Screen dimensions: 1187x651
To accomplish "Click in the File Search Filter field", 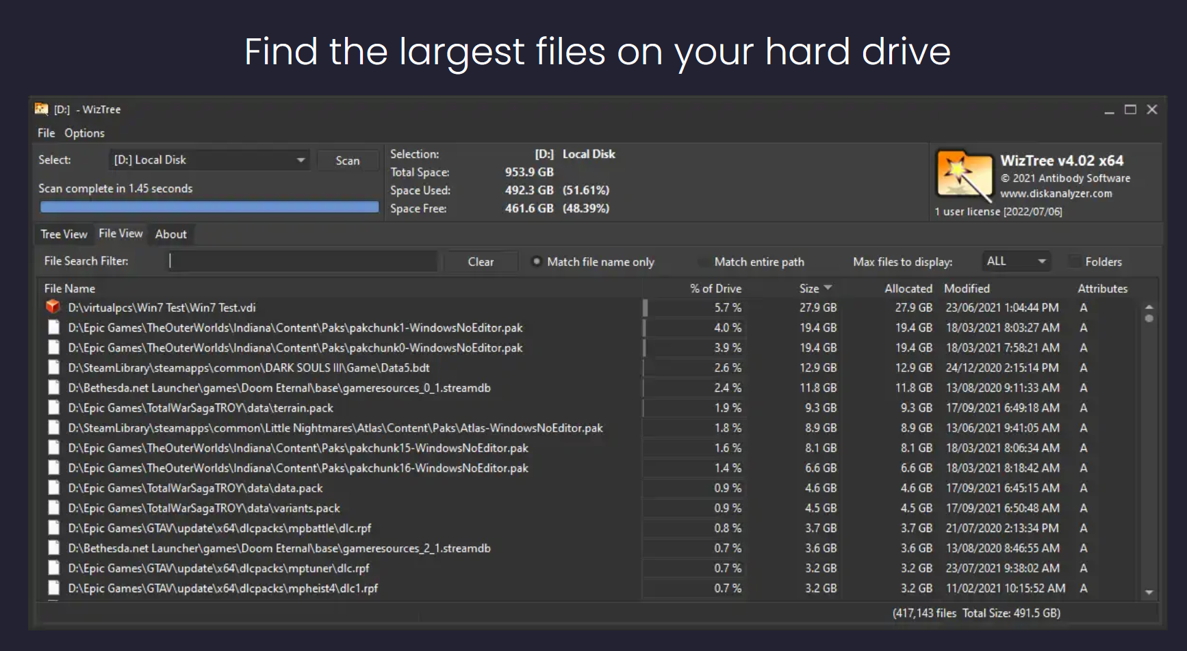I will (303, 261).
